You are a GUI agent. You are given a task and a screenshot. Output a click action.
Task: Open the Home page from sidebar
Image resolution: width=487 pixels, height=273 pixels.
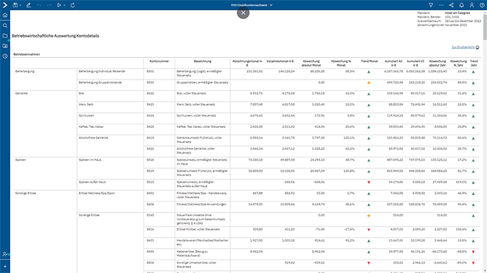pyautogui.click(x=5, y=15)
